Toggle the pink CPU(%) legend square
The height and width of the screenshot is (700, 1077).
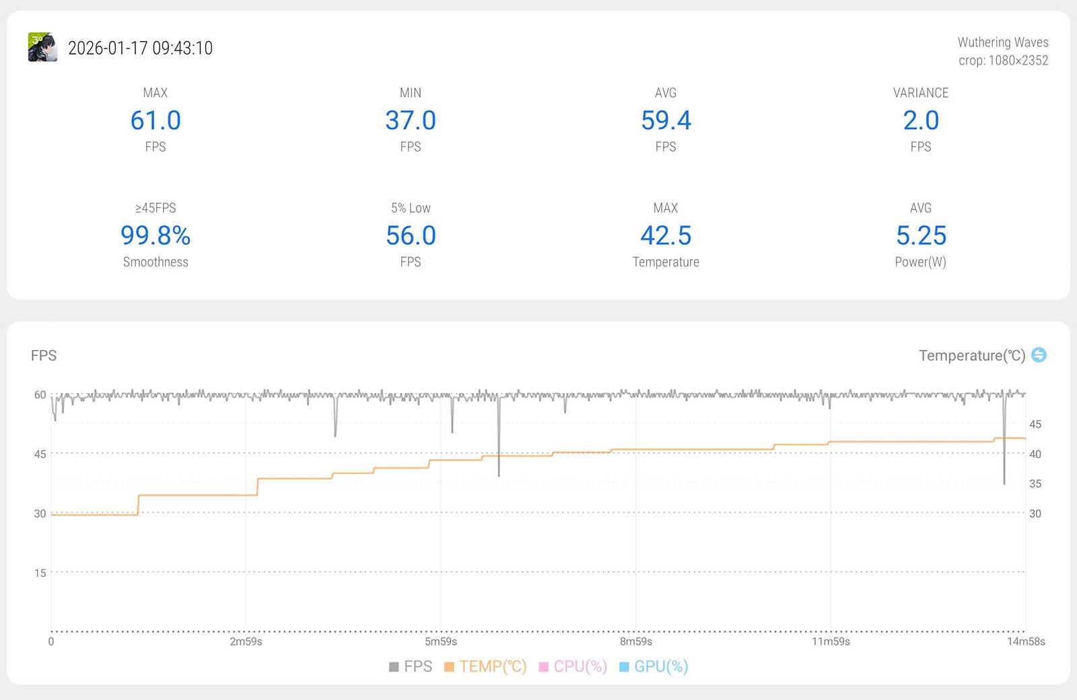(544, 667)
